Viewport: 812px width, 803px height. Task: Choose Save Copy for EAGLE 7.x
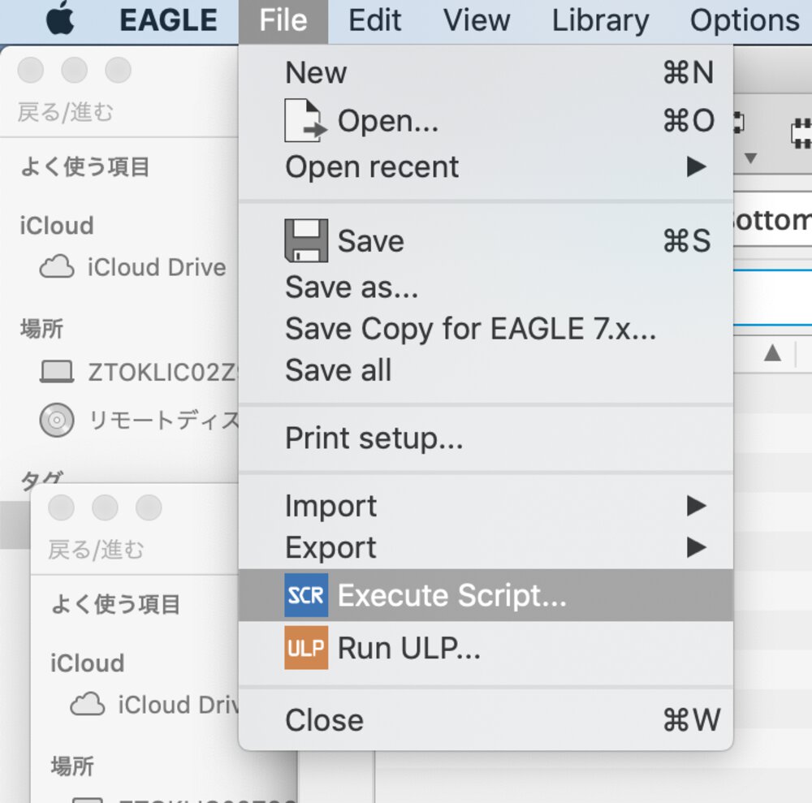[x=471, y=329]
